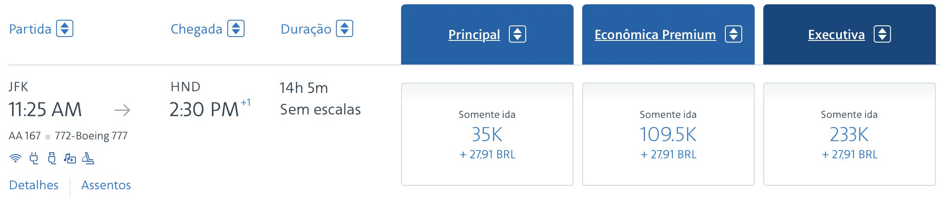Sort fares using the Principal column arrows
The height and width of the screenshot is (197, 941).
pyautogui.click(x=518, y=34)
